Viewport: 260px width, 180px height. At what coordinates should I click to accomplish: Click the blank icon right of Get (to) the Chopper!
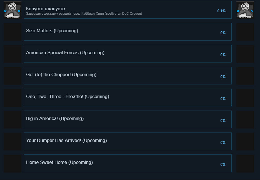coord(245,76)
